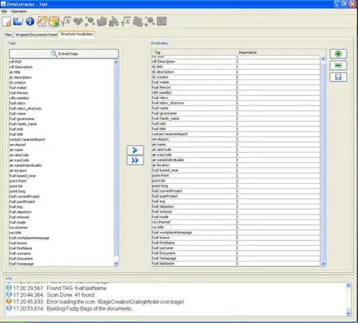The height and width of the screenshot is (323, 358).
Task: Select foaf:lastName row in Vocabulary table
Action: pos(236,263)
